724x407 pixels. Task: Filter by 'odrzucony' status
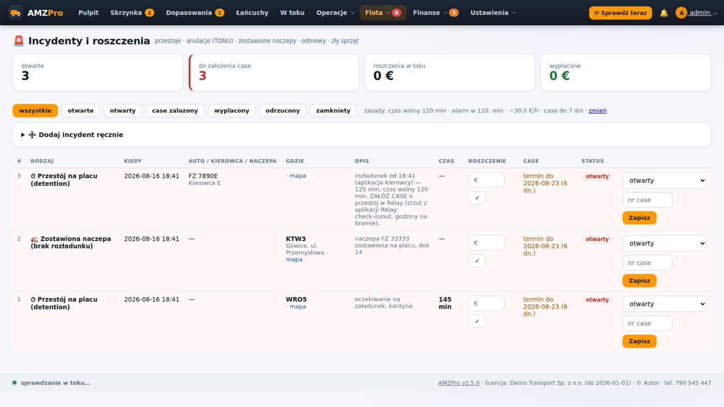tap(282, 111)
